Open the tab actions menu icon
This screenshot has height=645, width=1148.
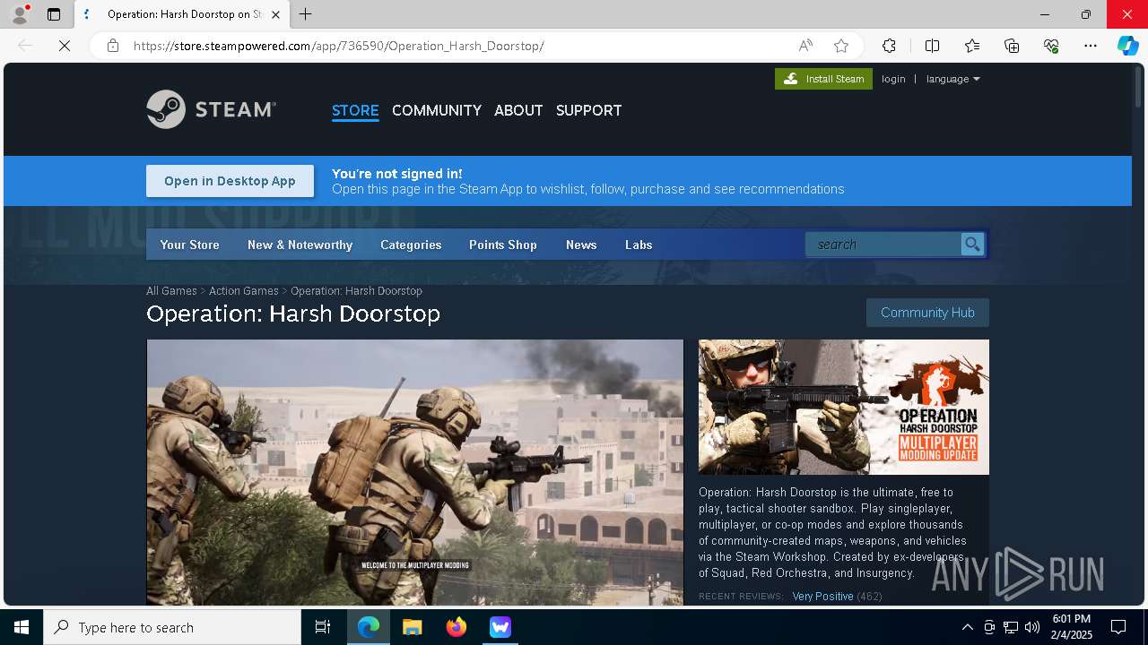coord(54,14)
